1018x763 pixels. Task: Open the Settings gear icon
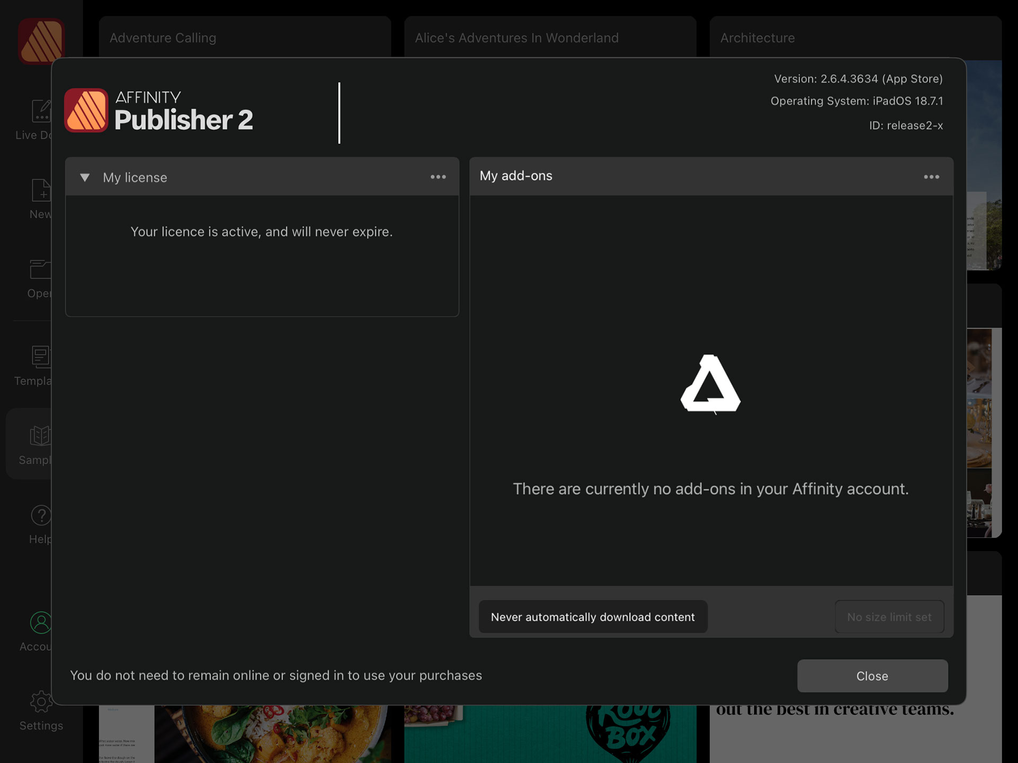pyautogui.click(x=41, y=702)
